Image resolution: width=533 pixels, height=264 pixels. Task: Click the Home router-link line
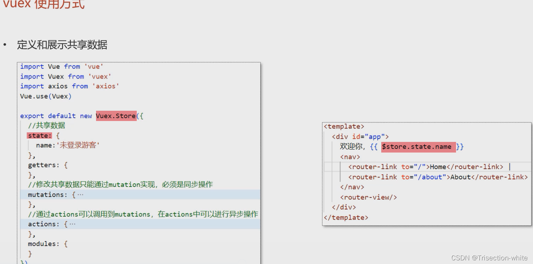point(426,167)
